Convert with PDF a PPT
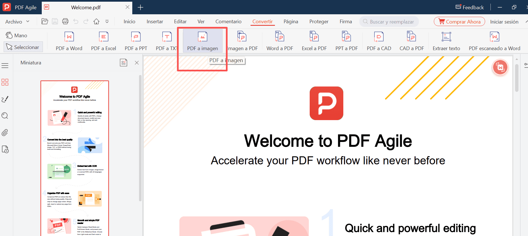 coord(136,41)
